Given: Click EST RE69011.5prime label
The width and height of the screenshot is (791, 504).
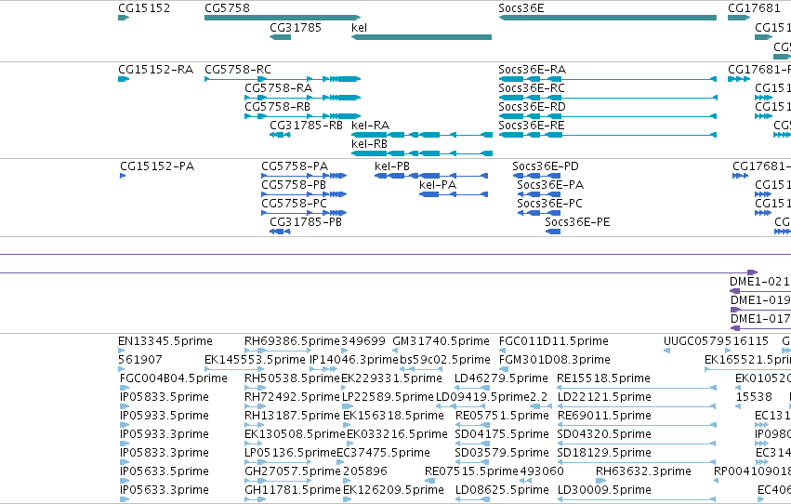Looking at the screenshot, I should click(x=604, y=417).
